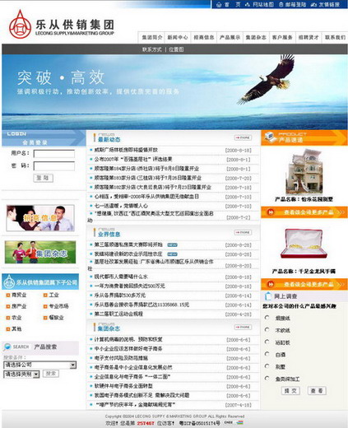Open 联系我们 navigation tab
The height and width of the screenshot is (428, 348).
click(x=335, y=37)
